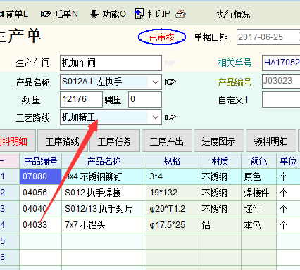Click pointing-hand icon next to 工艺路线

[170, 117]
